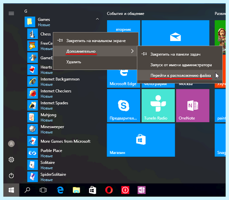Choose Удалить from context menu
This screenshot has width=229, height=200.
96,62
